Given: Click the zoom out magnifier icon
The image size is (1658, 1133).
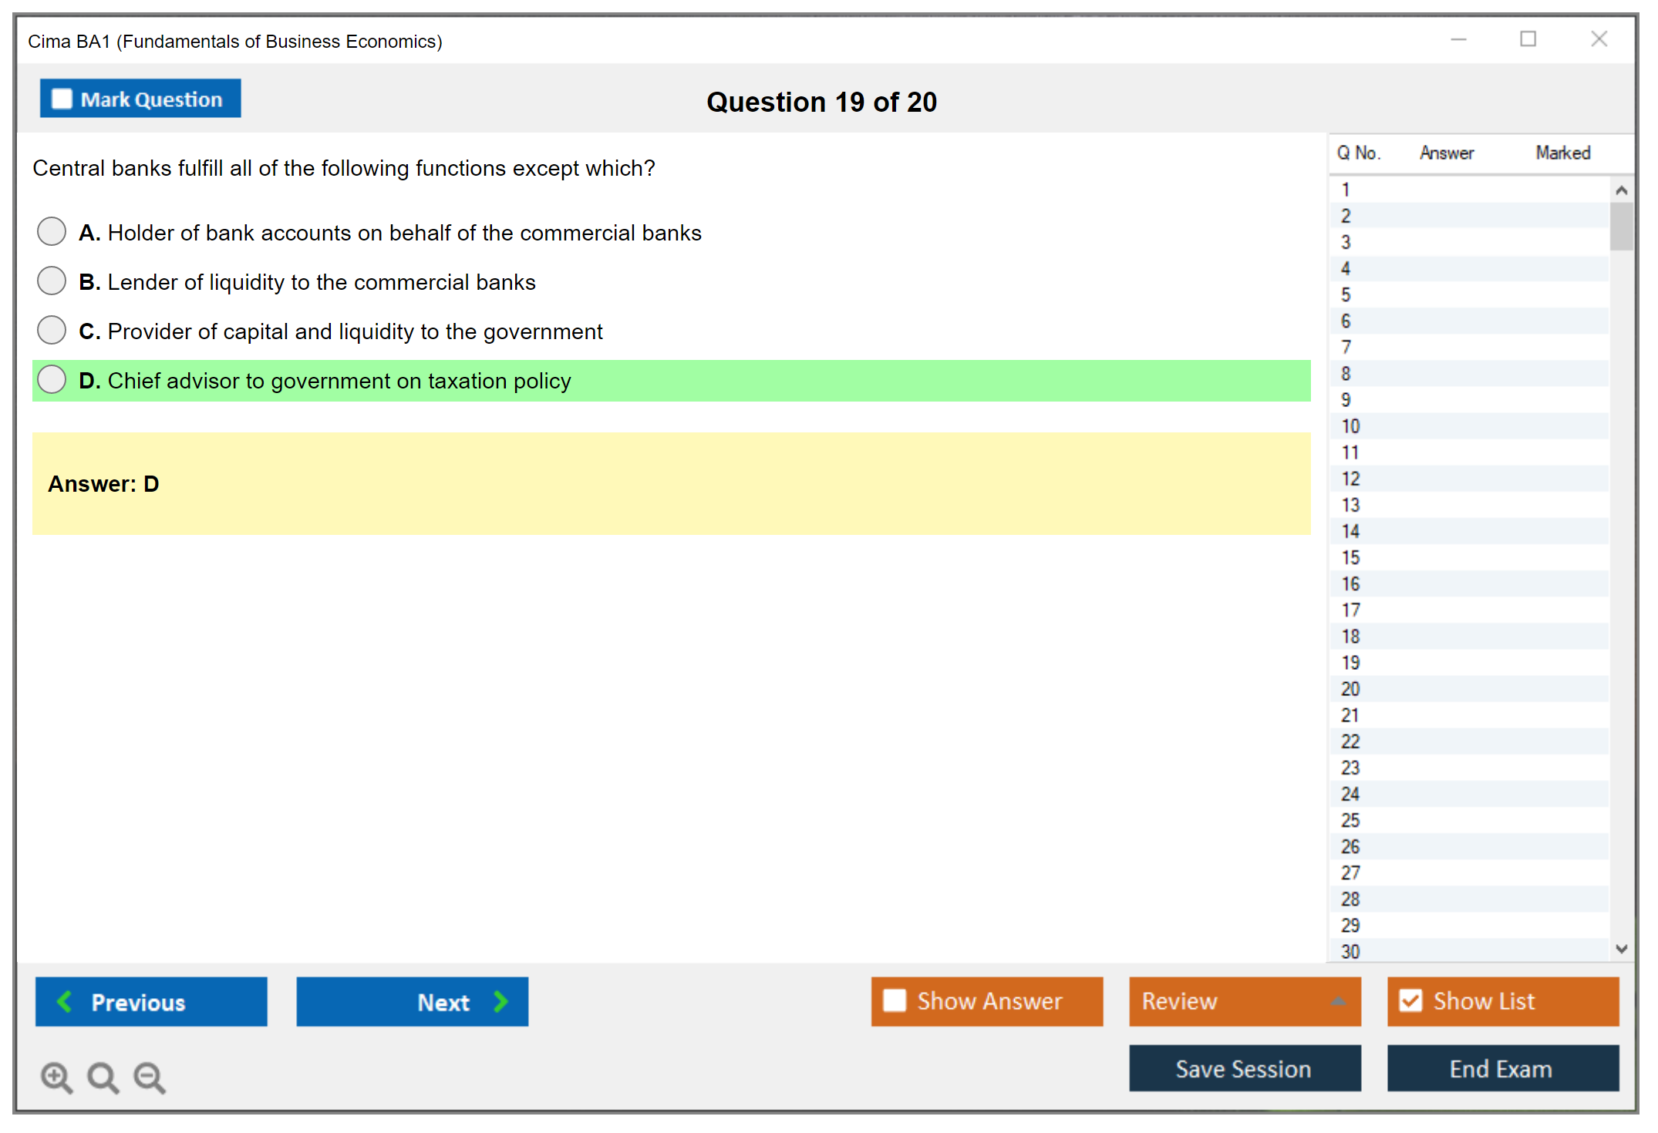Looking at the screenshot, I should (150, 1077).
